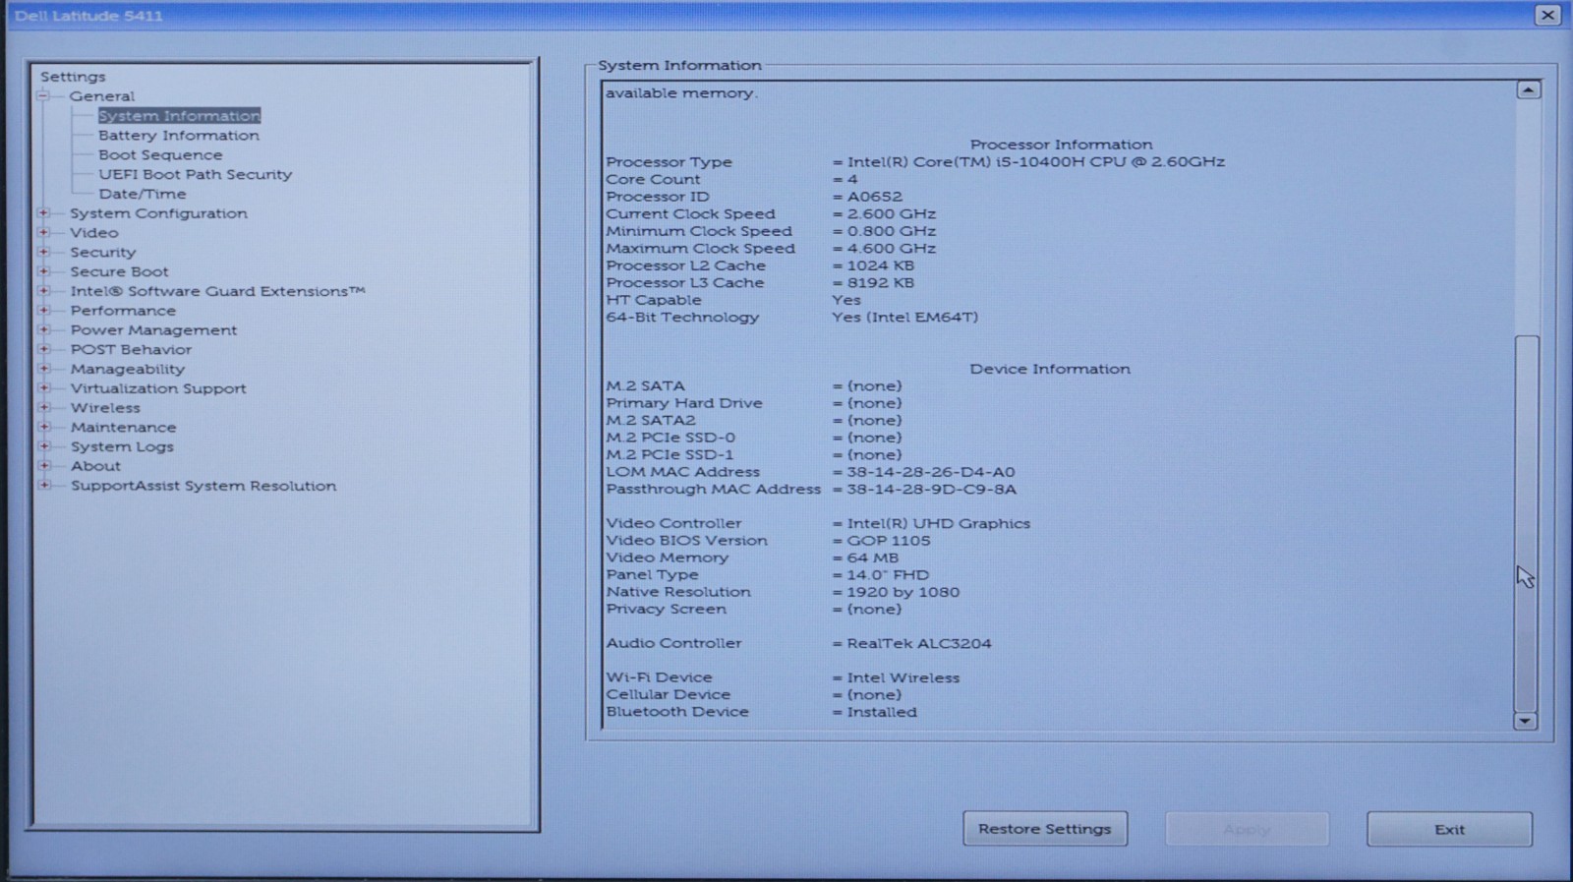
Task: Click the Wi-Fi Device Intel Wireless value
Action: pos(903,678)
